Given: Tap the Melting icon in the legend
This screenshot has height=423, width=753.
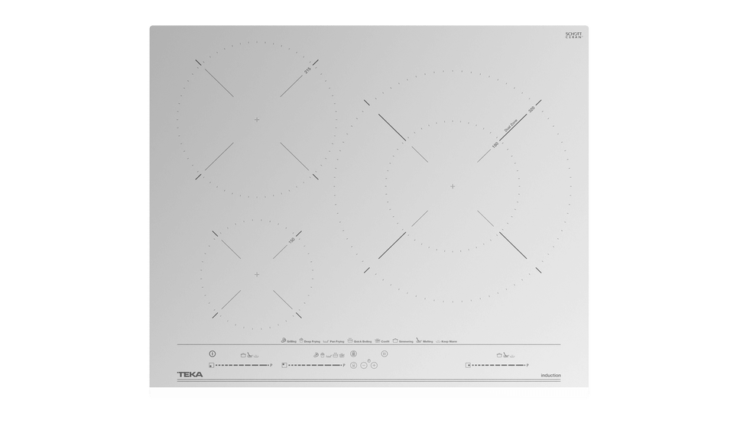Looking at the screenshot, I should tap(418, 341).
